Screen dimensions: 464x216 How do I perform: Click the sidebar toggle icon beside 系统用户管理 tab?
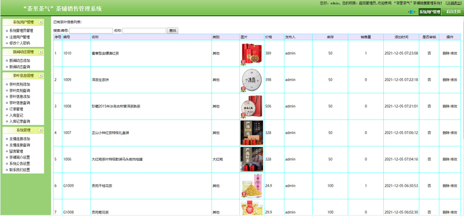pos(412,12)
